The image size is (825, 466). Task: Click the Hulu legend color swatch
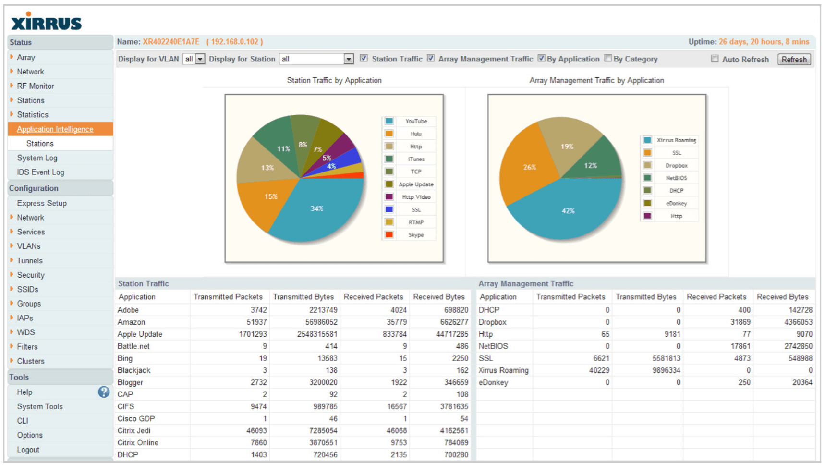(389, 134)
